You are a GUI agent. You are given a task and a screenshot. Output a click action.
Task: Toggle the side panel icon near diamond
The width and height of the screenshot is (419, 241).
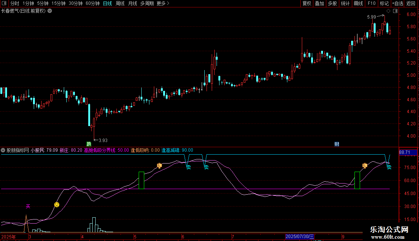[x=395, y=11]
